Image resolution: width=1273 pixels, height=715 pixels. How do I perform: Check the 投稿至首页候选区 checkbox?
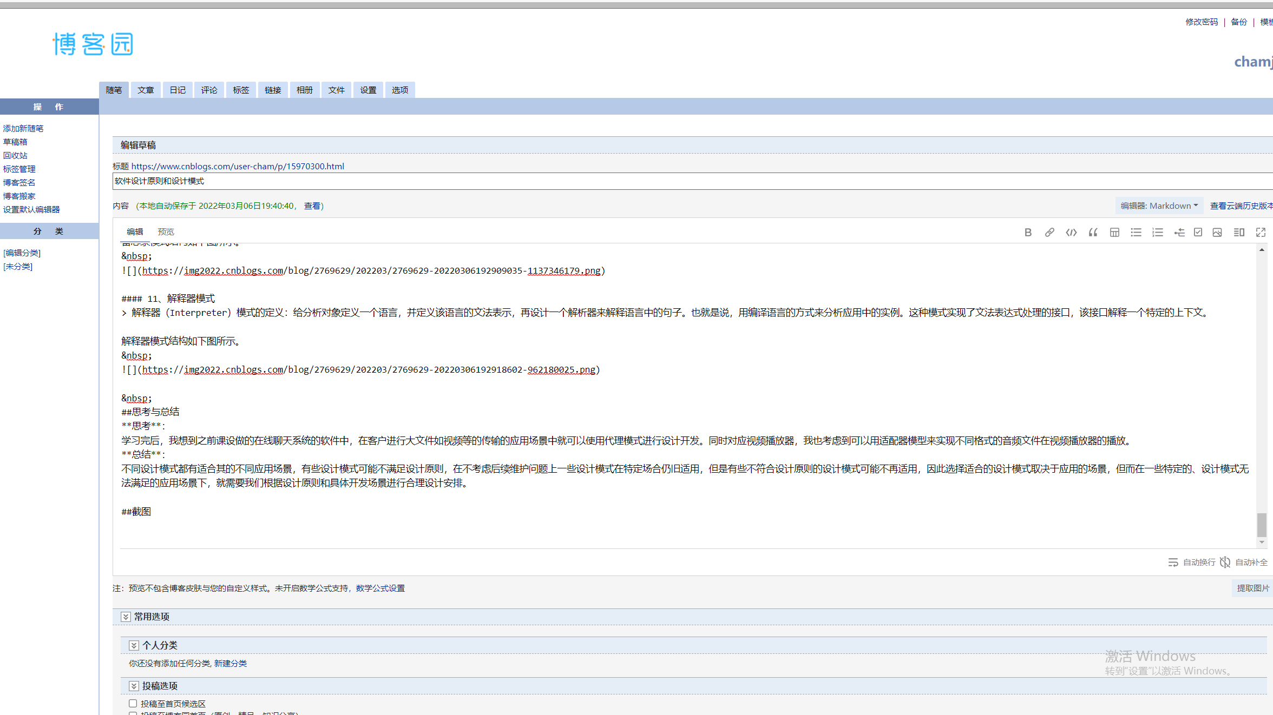133,703
